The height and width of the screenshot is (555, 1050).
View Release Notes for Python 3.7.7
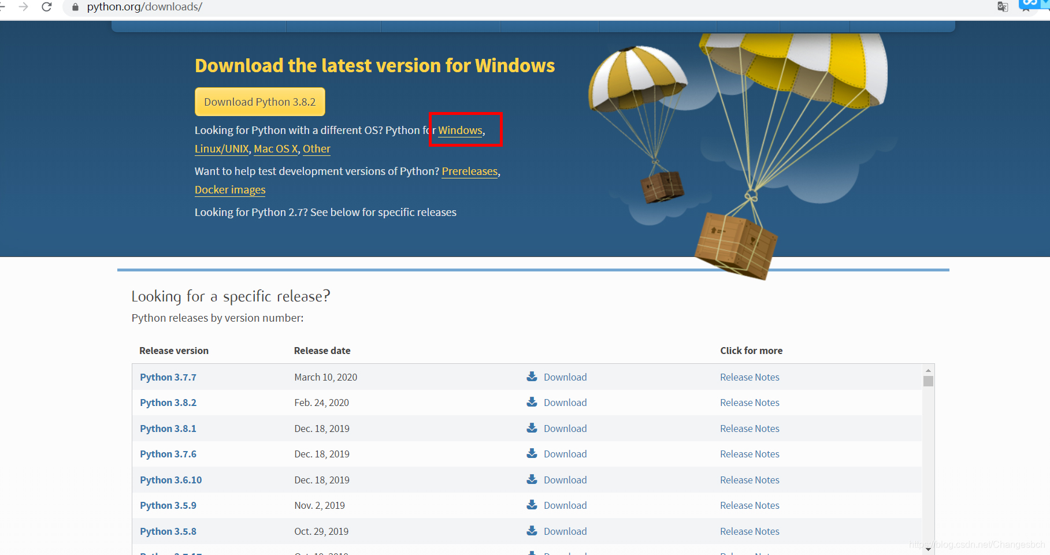(750, 377)
